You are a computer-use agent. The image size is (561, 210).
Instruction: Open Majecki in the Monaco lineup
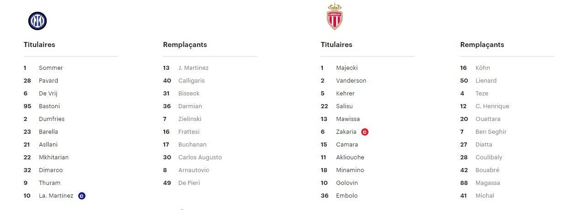pos(347,68)
